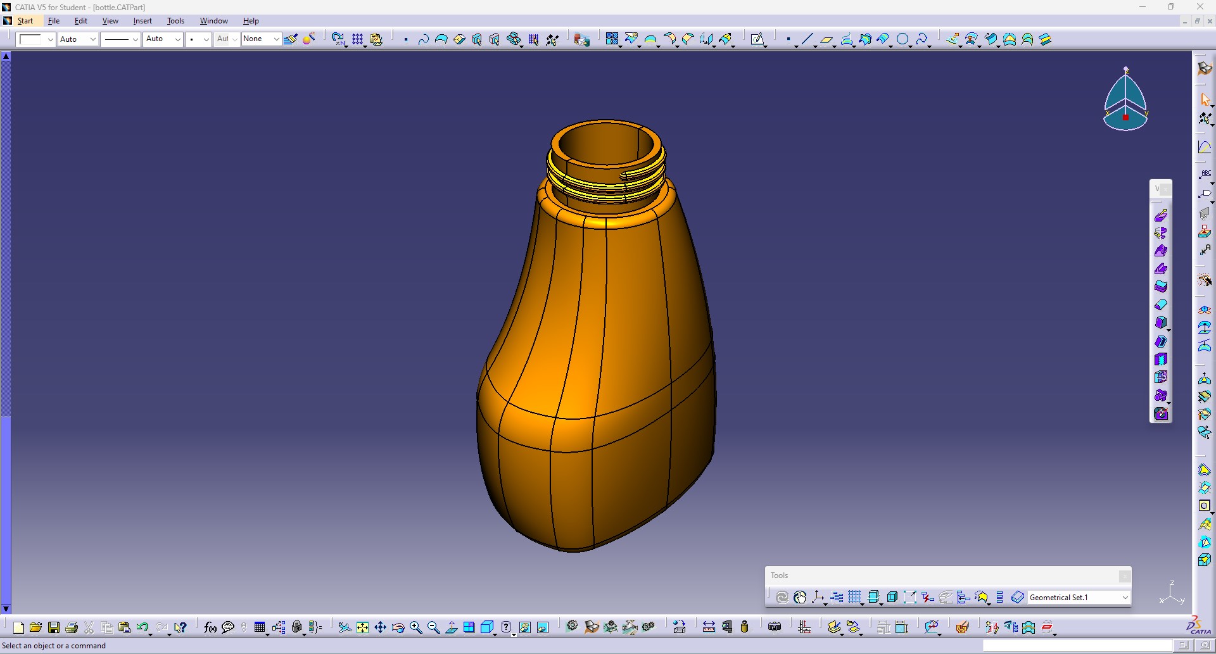Select the Line tool in top toolbar
The height and width of the screenshot is (654, 1216).
coord(806,39)
